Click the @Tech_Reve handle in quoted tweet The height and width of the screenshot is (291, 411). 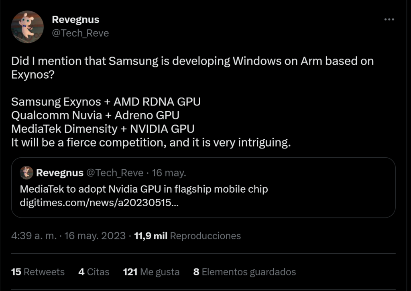tap(115, 173)
